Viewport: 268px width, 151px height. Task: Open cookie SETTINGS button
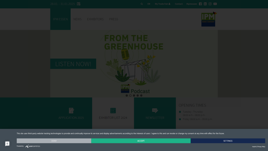[x=228, y=141]
